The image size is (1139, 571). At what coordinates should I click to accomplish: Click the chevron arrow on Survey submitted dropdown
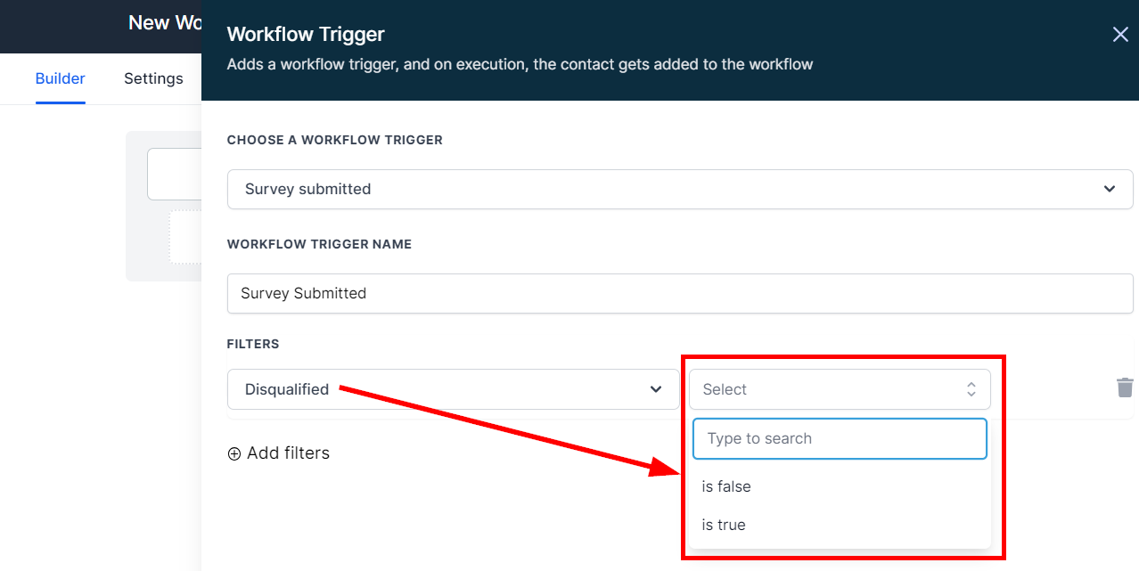tap(1110, 189)
